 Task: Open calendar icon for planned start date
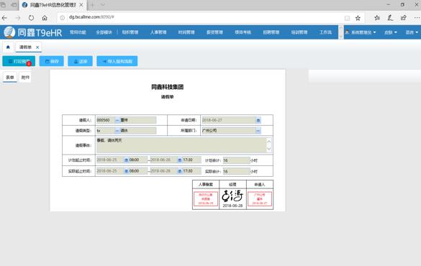127,160
